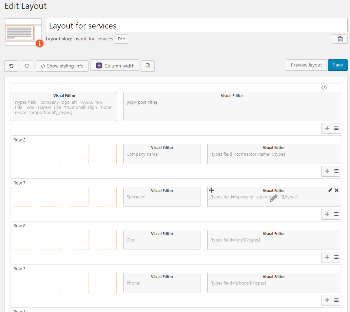Edit the layout slug

pos(121,39)
